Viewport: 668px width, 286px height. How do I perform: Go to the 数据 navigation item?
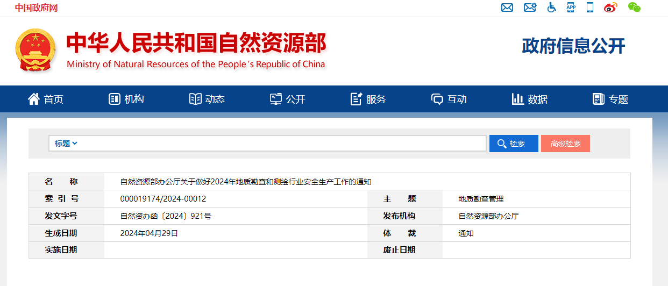(530, 99)
